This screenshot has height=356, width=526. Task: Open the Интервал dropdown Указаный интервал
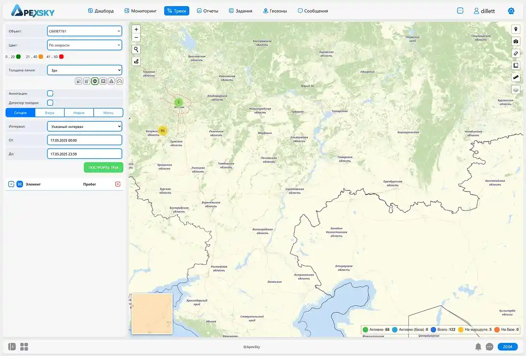coord(84,127)
